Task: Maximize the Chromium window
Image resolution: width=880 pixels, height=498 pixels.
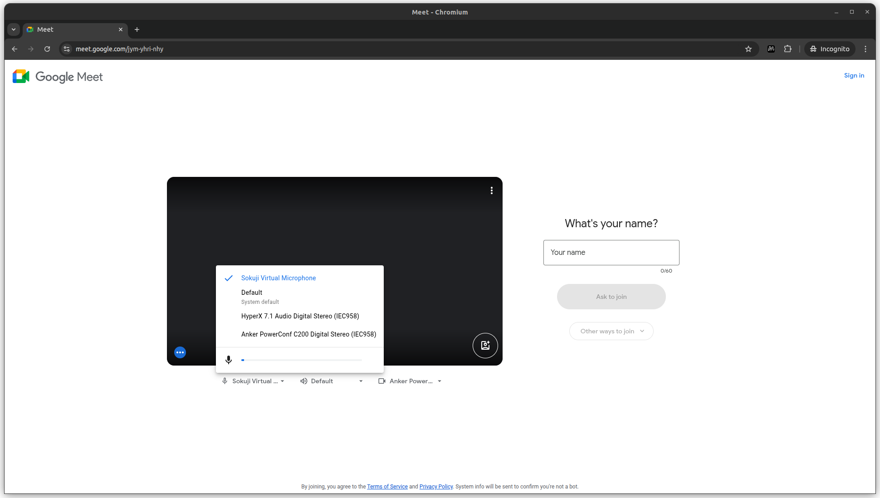Action: click(852, 12)
